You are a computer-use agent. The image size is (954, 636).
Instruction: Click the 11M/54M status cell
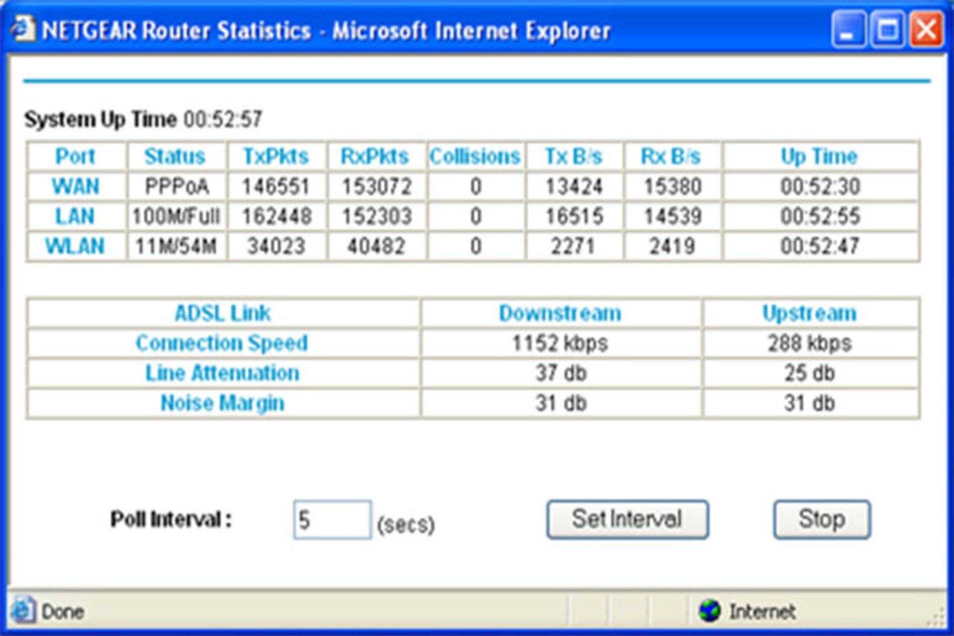176,246
